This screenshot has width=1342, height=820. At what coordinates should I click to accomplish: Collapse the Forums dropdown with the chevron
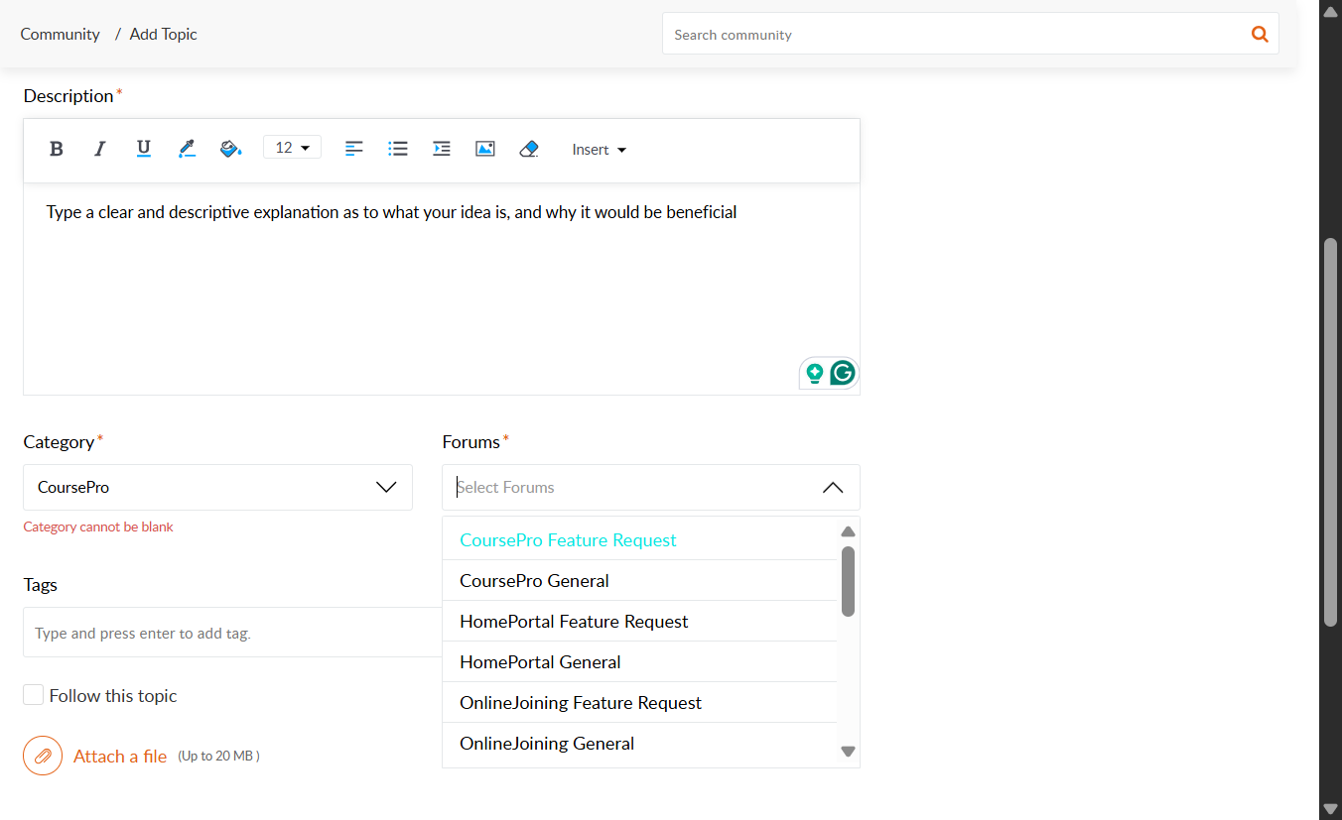click(833, 487)
